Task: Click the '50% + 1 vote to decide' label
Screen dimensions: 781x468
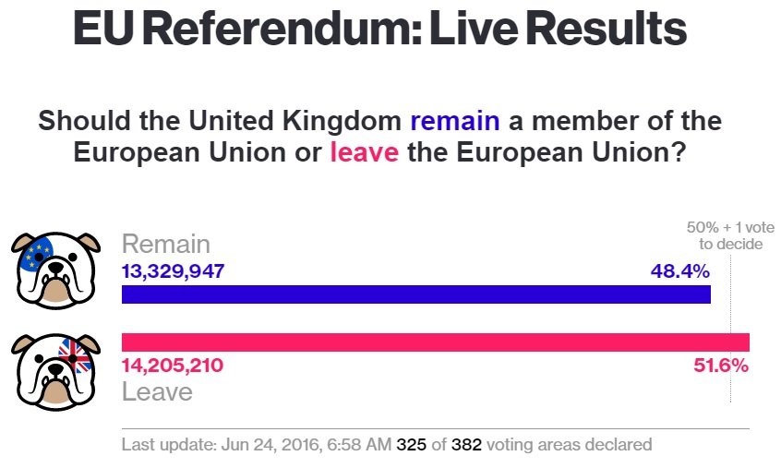Action: point(730,236)
